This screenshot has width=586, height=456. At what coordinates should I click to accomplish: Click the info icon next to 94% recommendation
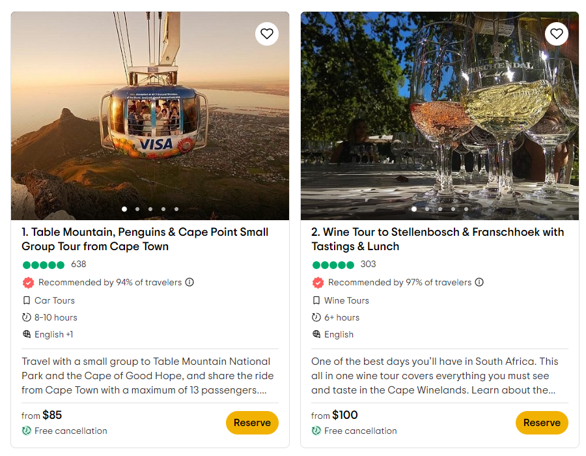(x=189, y=283)
